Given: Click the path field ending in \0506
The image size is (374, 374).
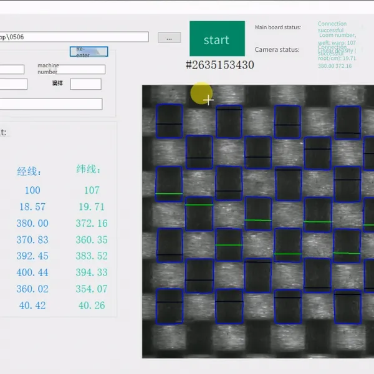Looking at the screenshot, I should click(74, 37).
